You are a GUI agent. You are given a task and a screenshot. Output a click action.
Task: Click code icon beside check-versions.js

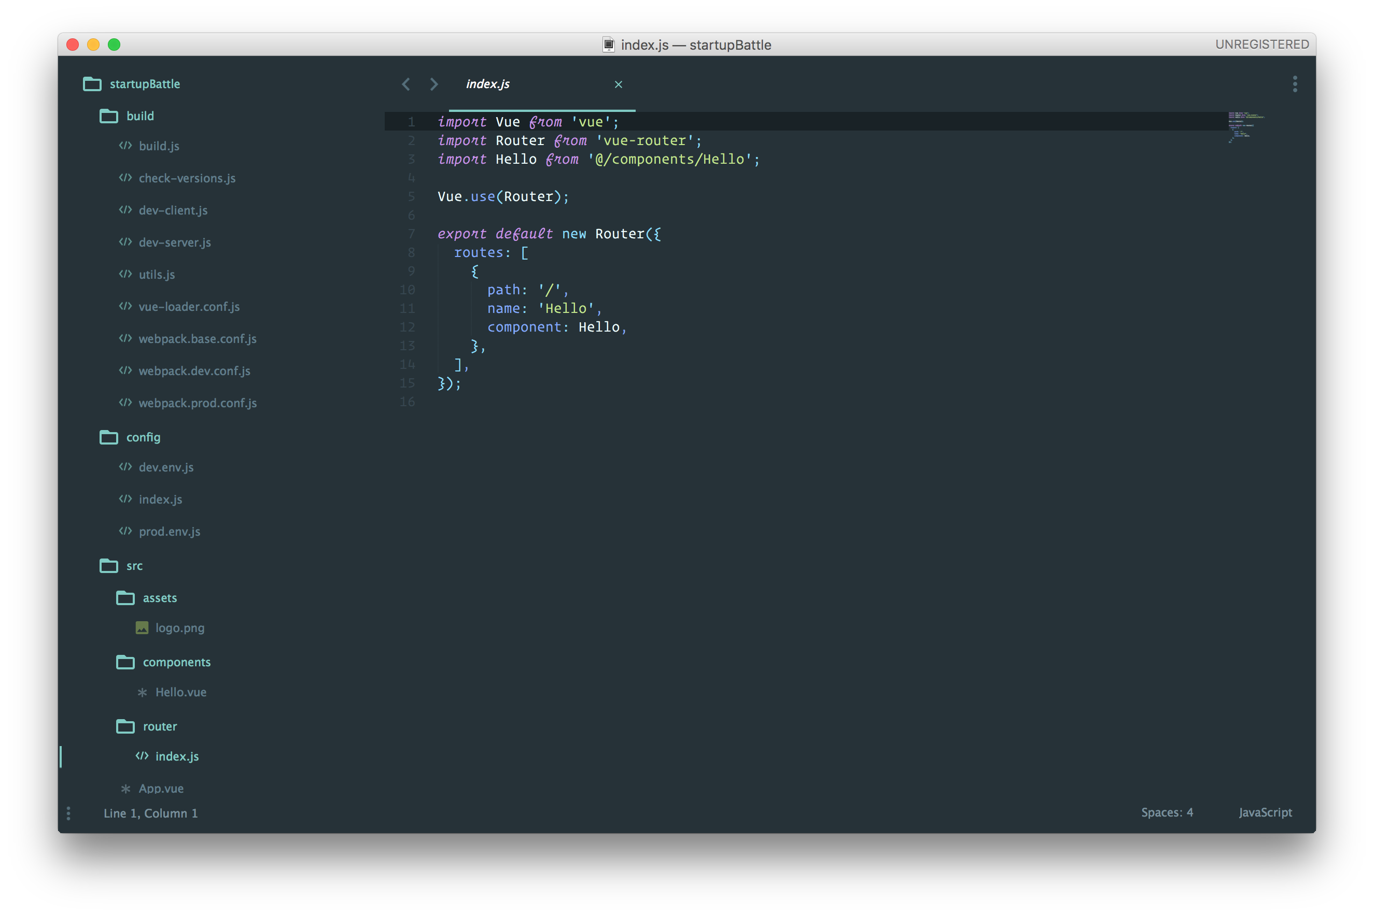[125, 178]
